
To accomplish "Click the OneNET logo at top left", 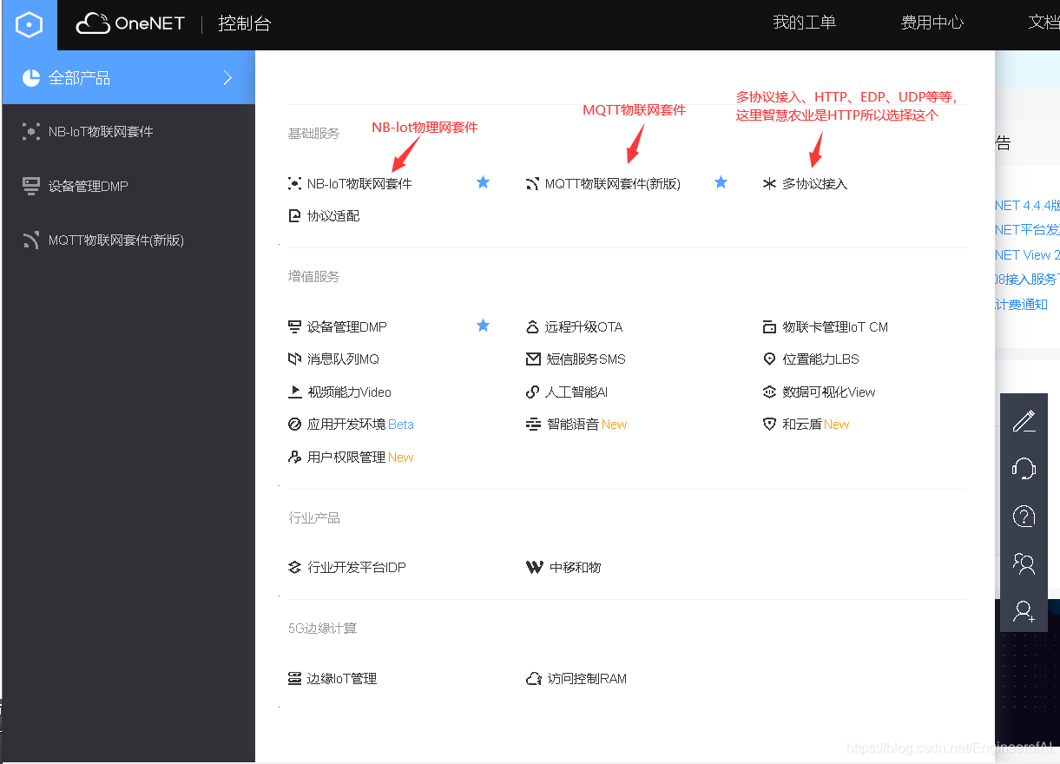I will click(130, 23).
